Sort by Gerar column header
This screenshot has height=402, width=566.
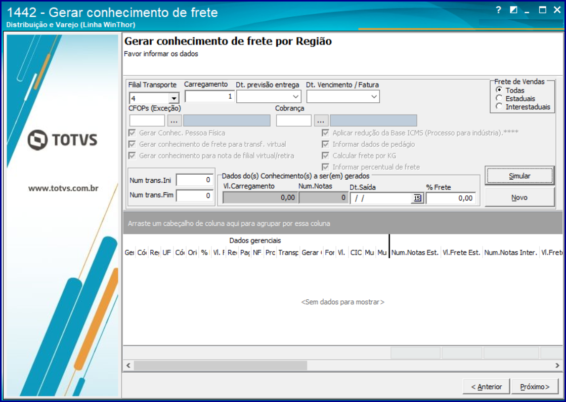coord(311,253)
